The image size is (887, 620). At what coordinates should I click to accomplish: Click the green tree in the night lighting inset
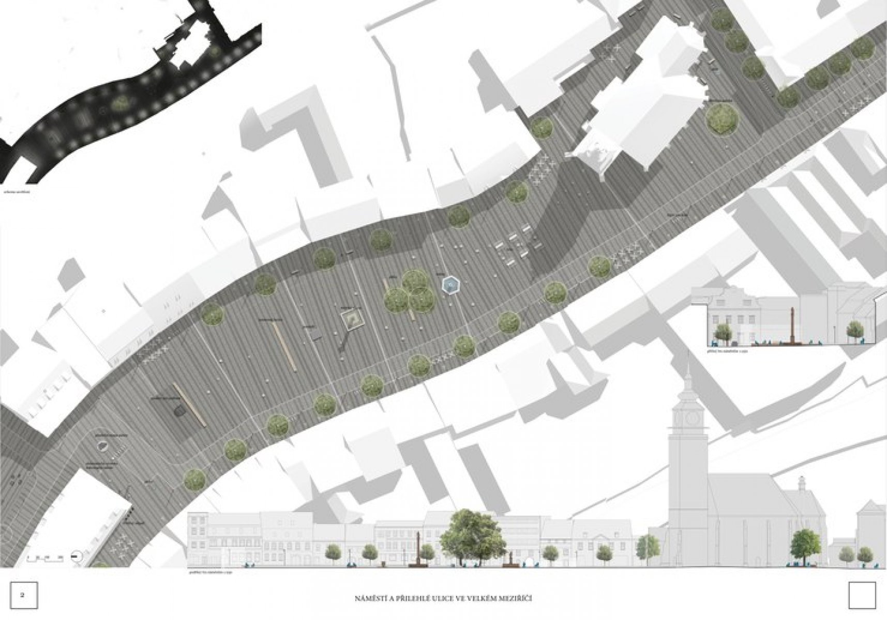coord(121,103)
